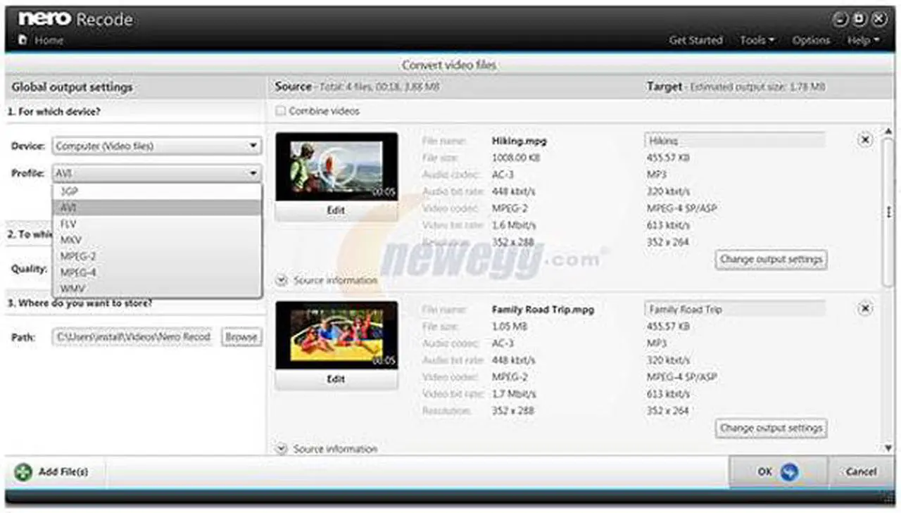The width and height of the screenshot is (901, 513).
Task: Click the Nero Recode logo
Action: (76, 18)
